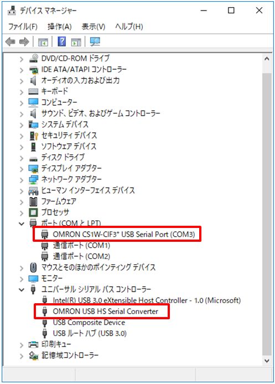Collapse the ユニバーサル シリアル バス コントローラー node
Image resolution: width=275 pixels, height=384 pixels.
click(22, 290)
